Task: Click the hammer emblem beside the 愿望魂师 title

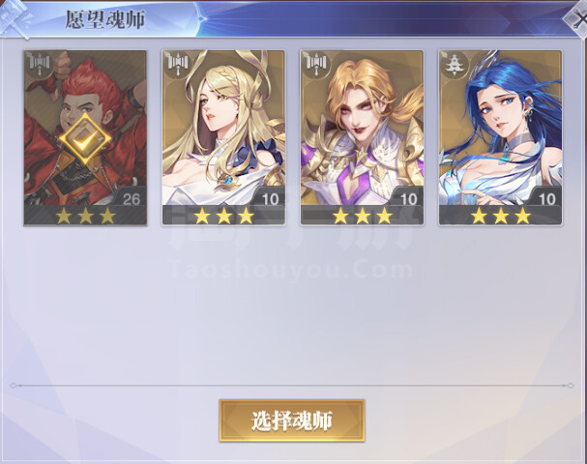Action: pyautogui.click(x=15, y=18)
